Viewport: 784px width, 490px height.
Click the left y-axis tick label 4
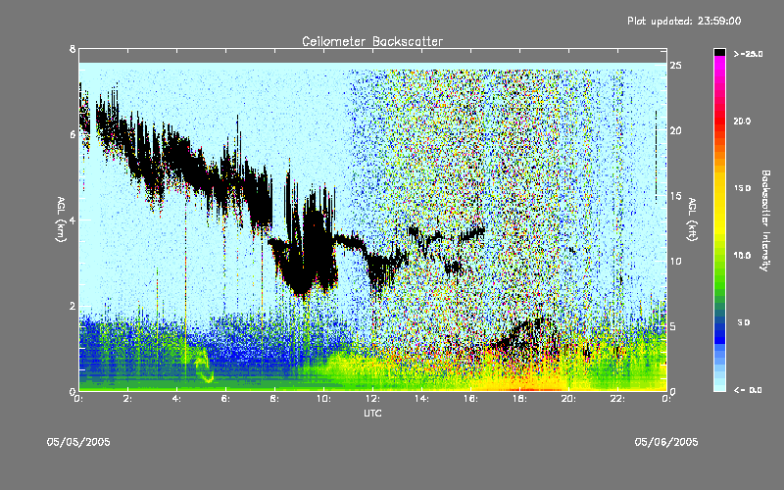pyautogui.click(x=73, y=220)
